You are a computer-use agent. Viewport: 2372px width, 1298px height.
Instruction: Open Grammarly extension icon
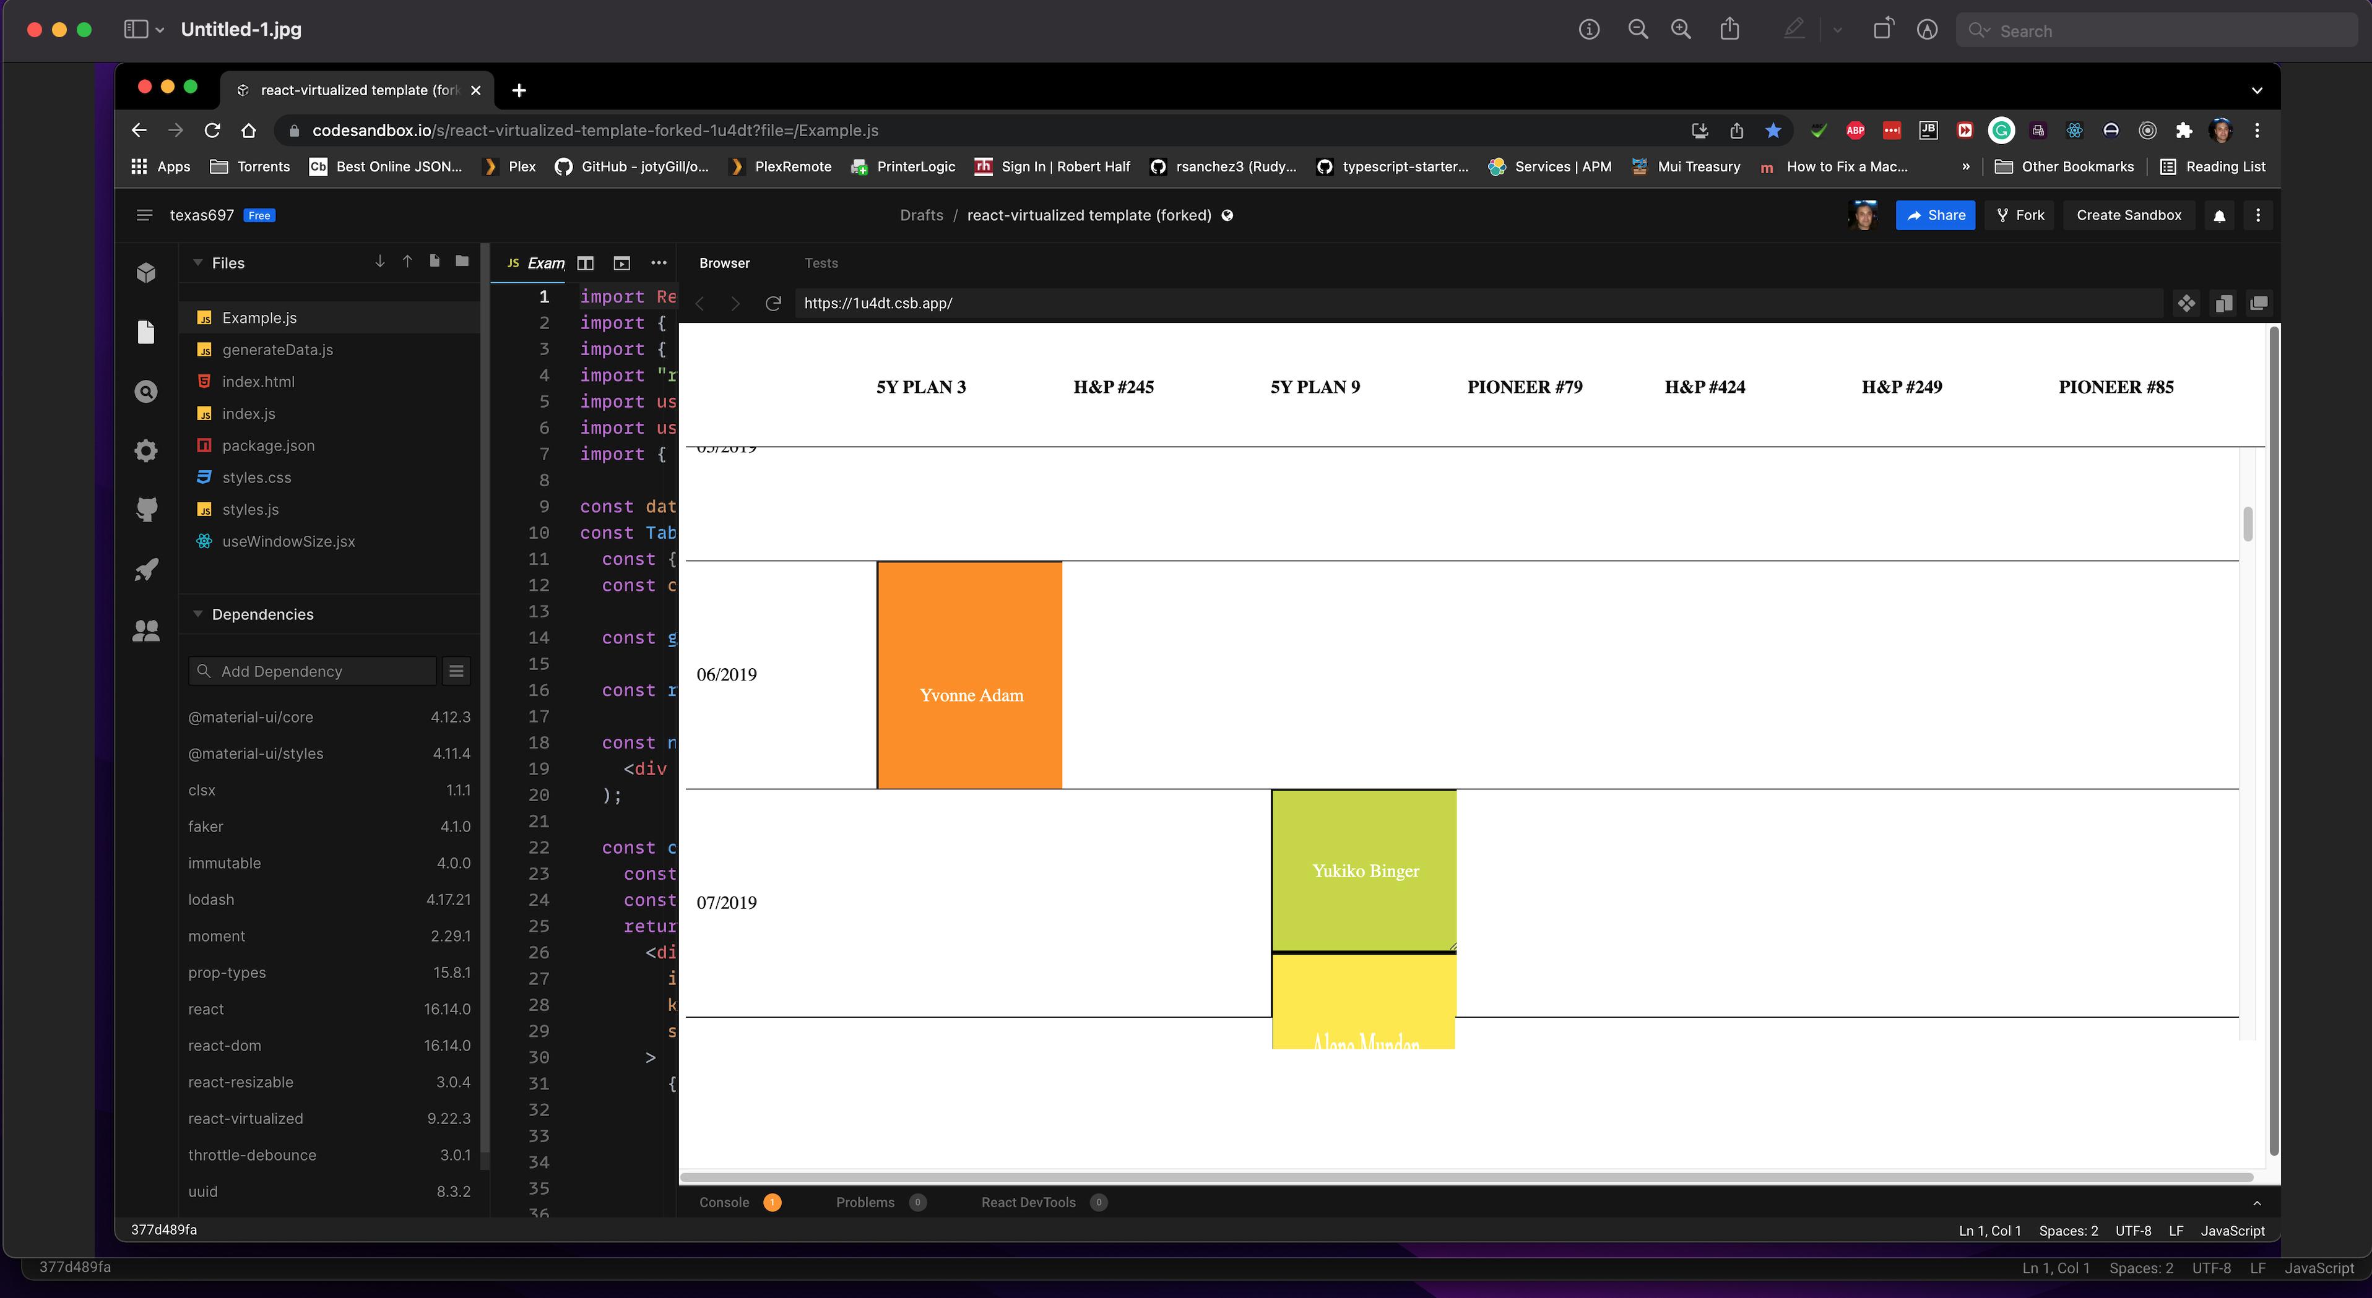(2001, 131)
